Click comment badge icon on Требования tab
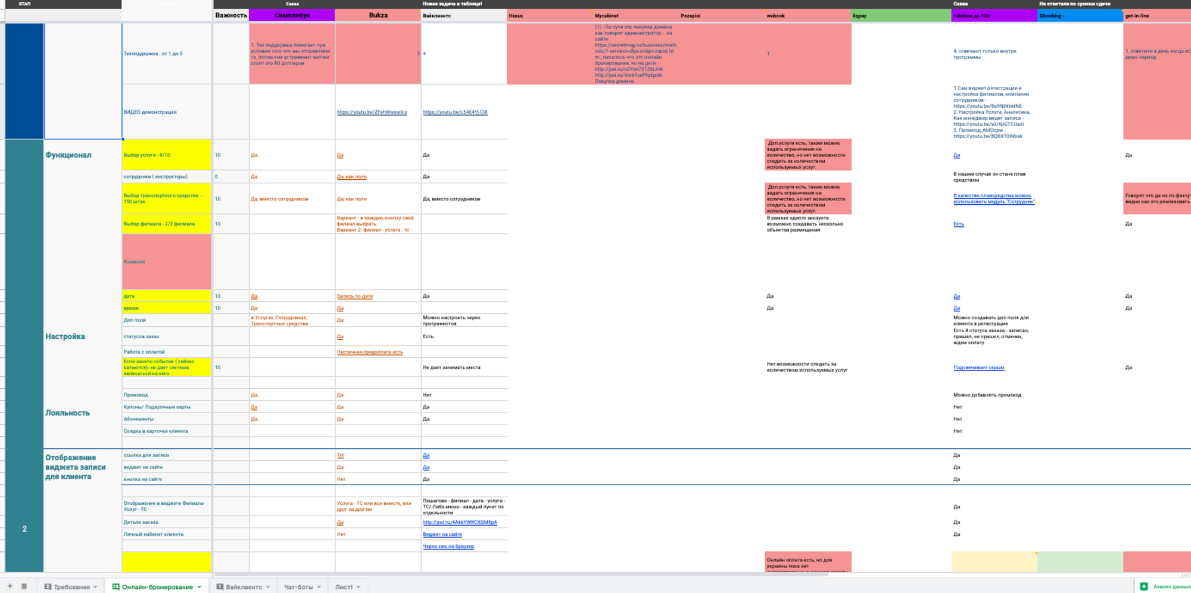This screenshot has height=593, width=1191. coord(48,587)
